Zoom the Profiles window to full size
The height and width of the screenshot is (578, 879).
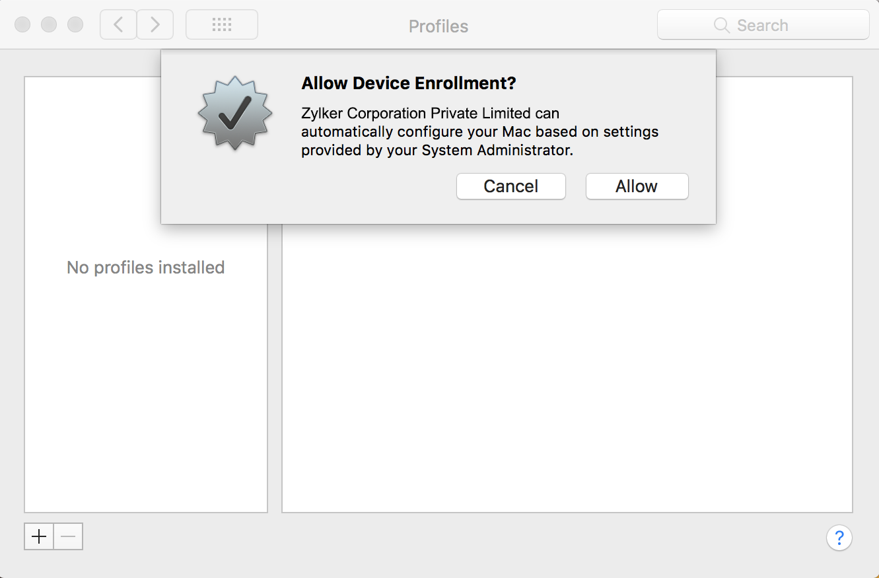pos(75,25)
